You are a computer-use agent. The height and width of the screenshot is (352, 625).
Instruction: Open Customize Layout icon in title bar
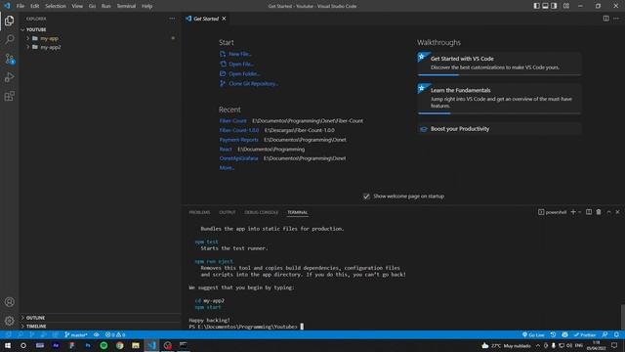pos(566,6)
